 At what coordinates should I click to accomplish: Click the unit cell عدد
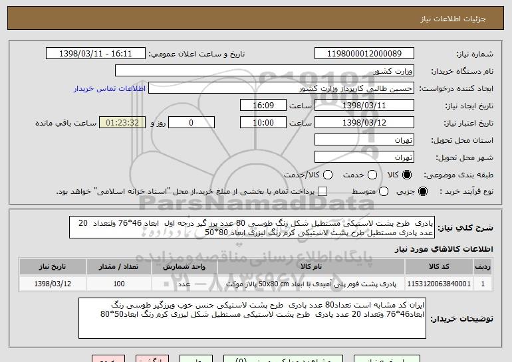pyautogui.click(x=184, y=284)
